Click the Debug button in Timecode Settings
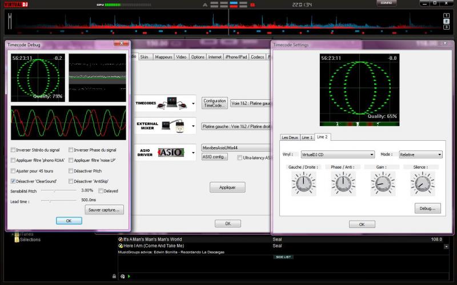The image size is (457, 285). (x=428, y=209)
